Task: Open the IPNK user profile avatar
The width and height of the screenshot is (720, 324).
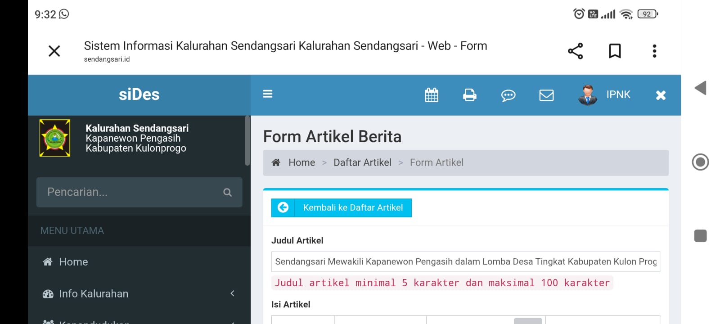Action: click(587, 95)
